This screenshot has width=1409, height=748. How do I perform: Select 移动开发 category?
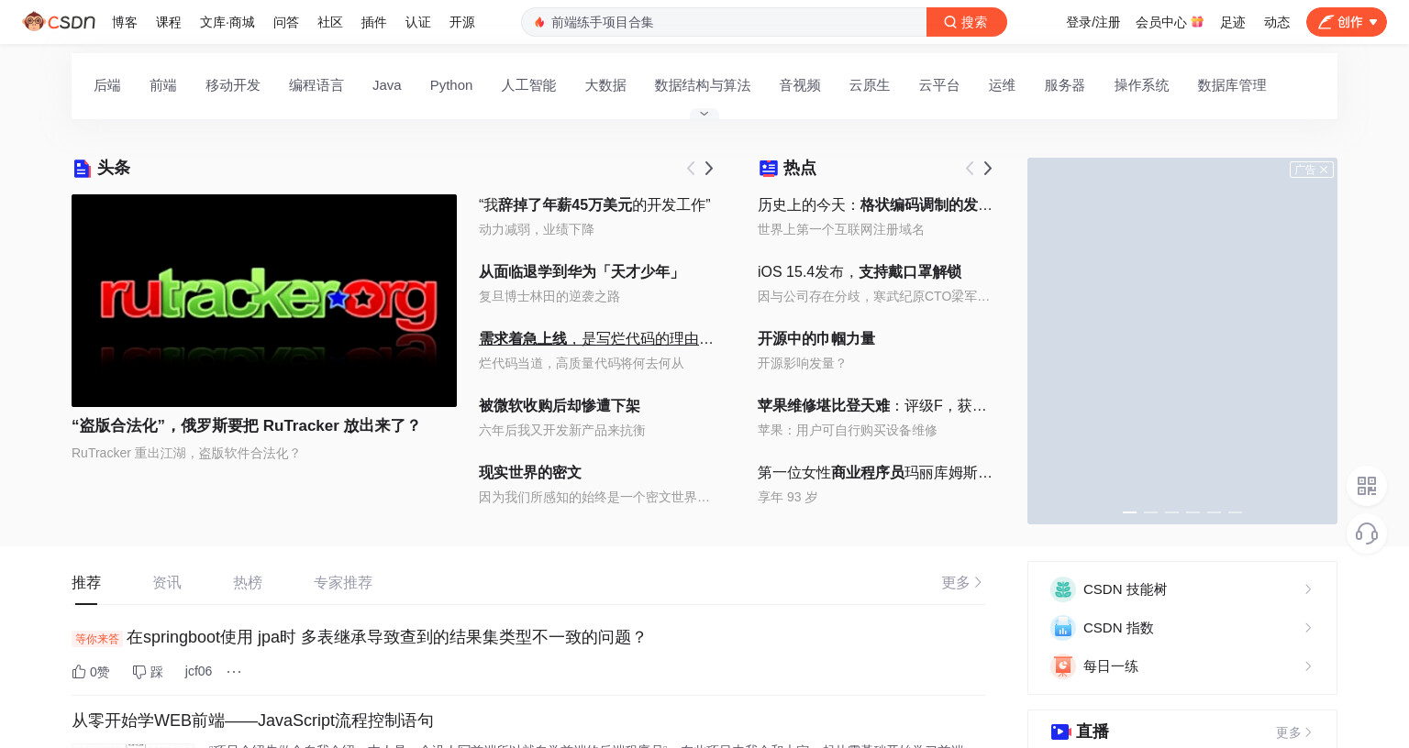(x=233, y=85)
